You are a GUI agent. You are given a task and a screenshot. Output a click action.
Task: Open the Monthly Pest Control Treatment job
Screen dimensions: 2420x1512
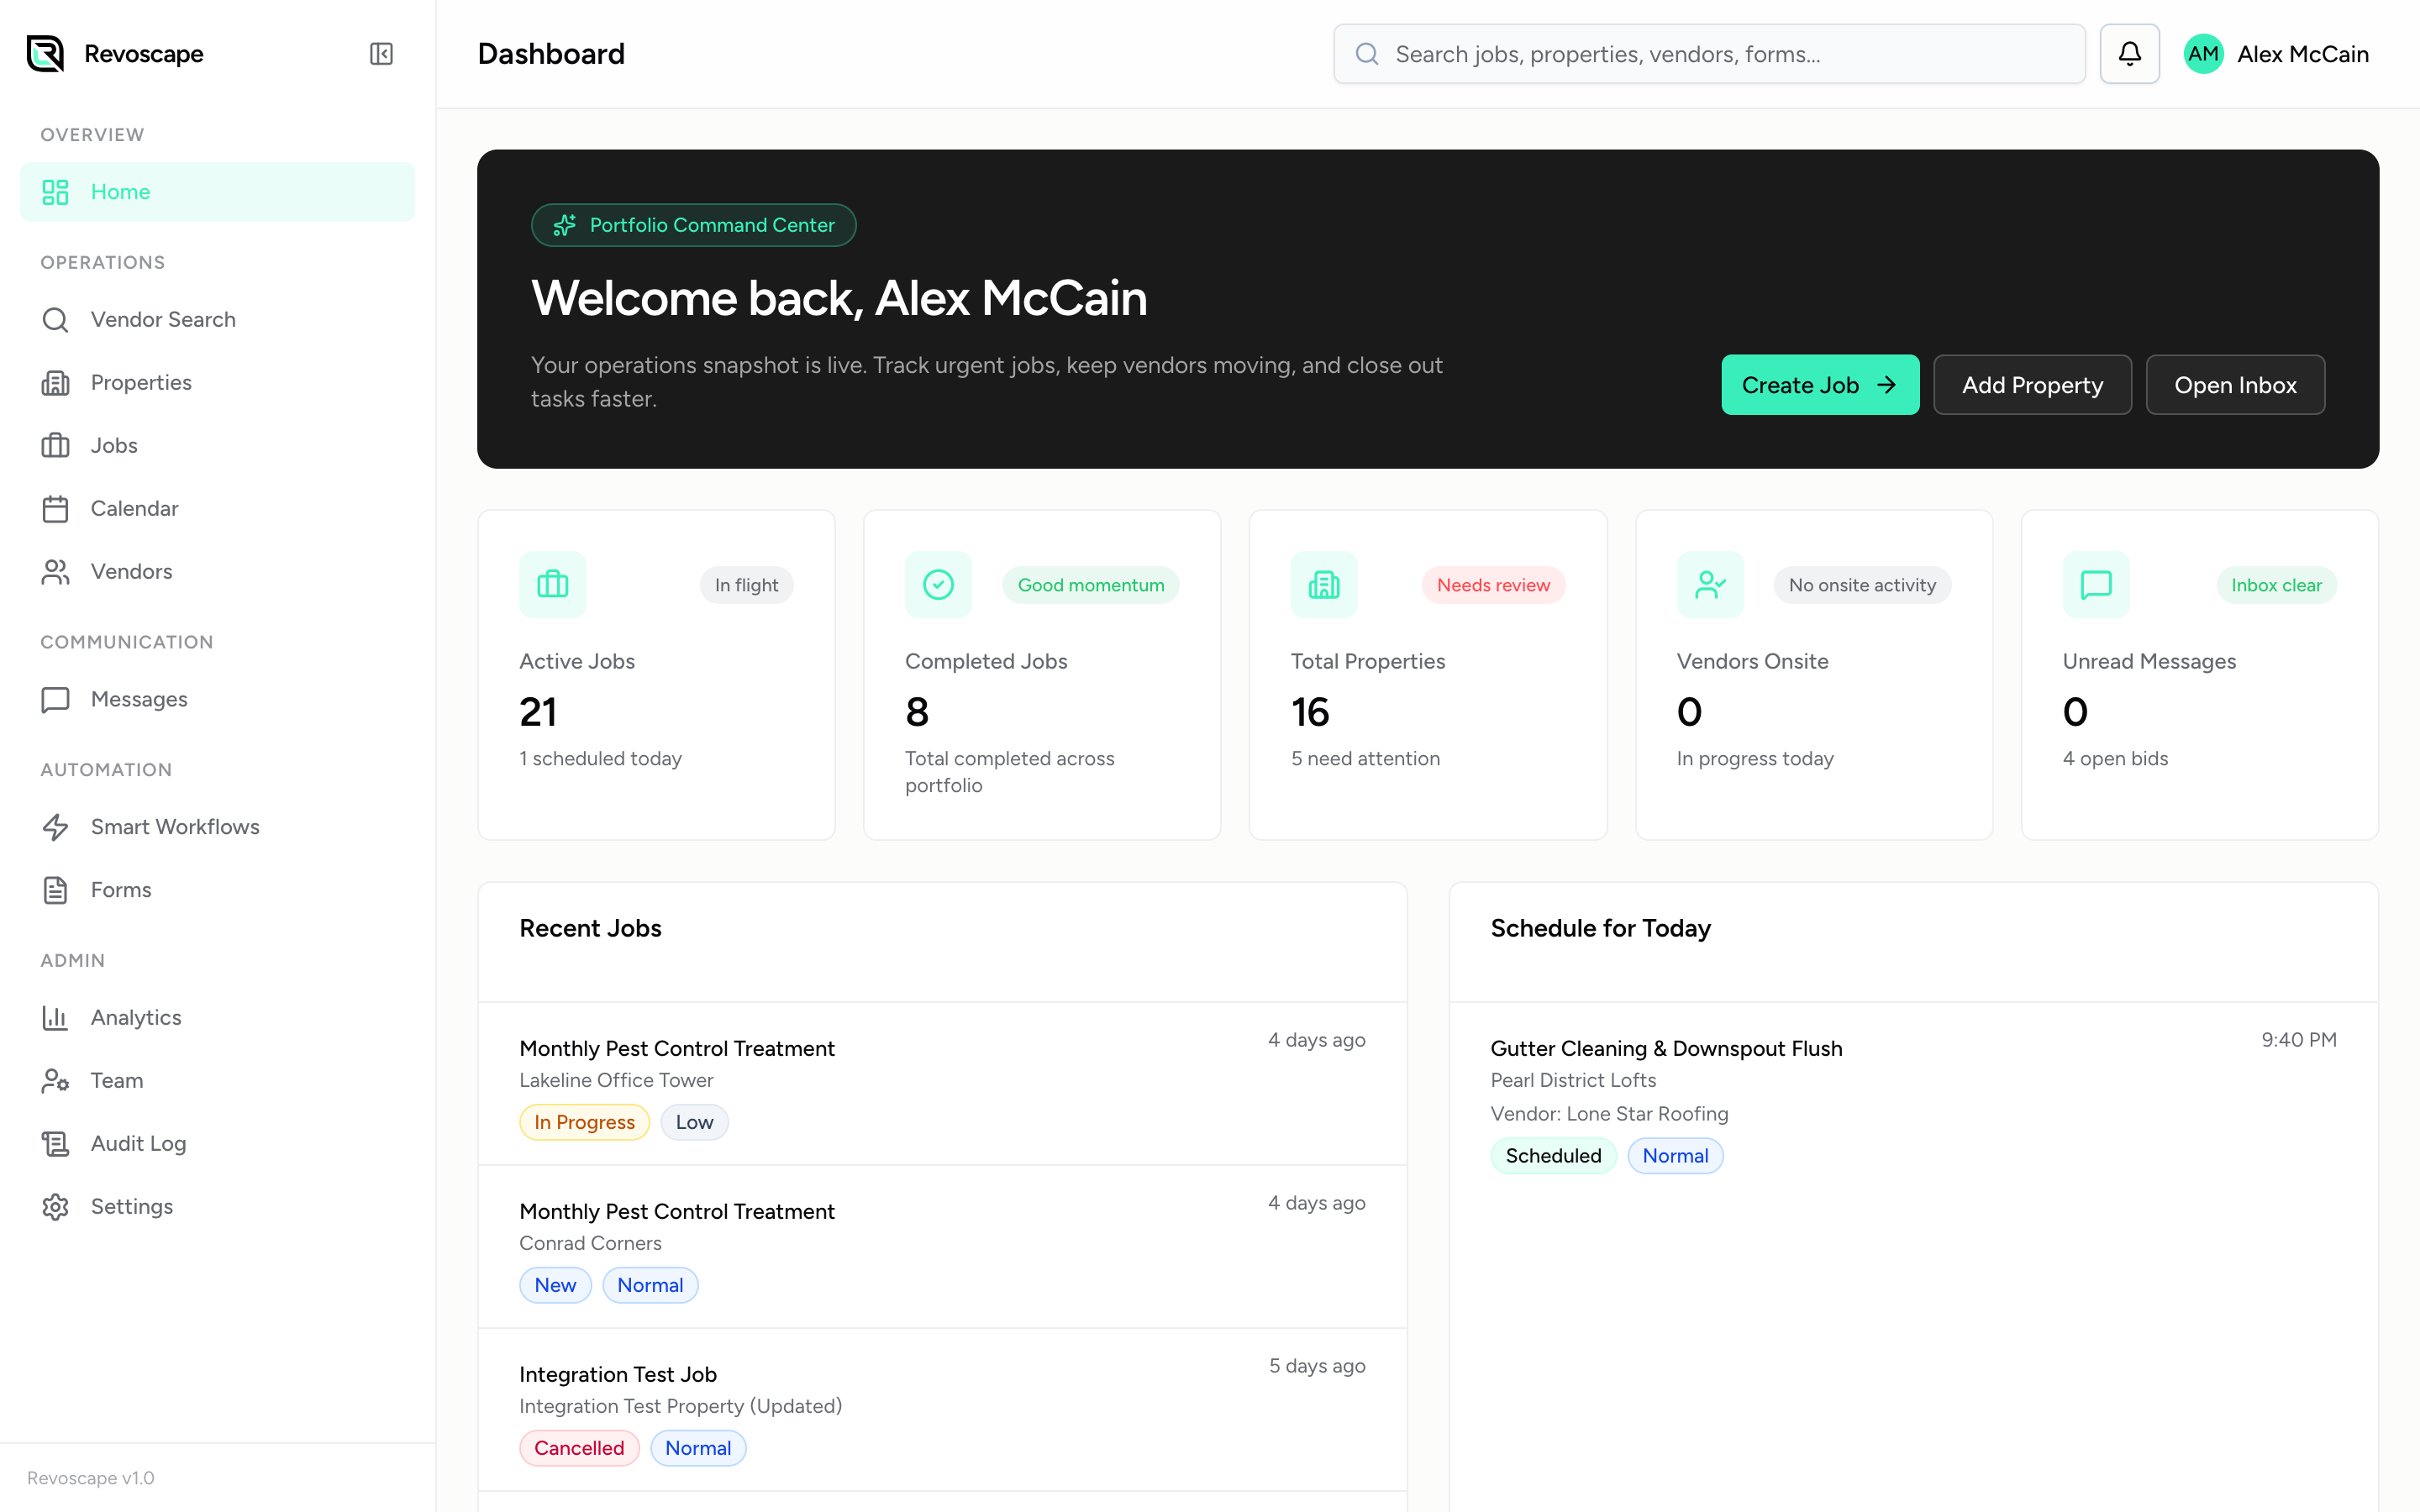point(677,1047)
